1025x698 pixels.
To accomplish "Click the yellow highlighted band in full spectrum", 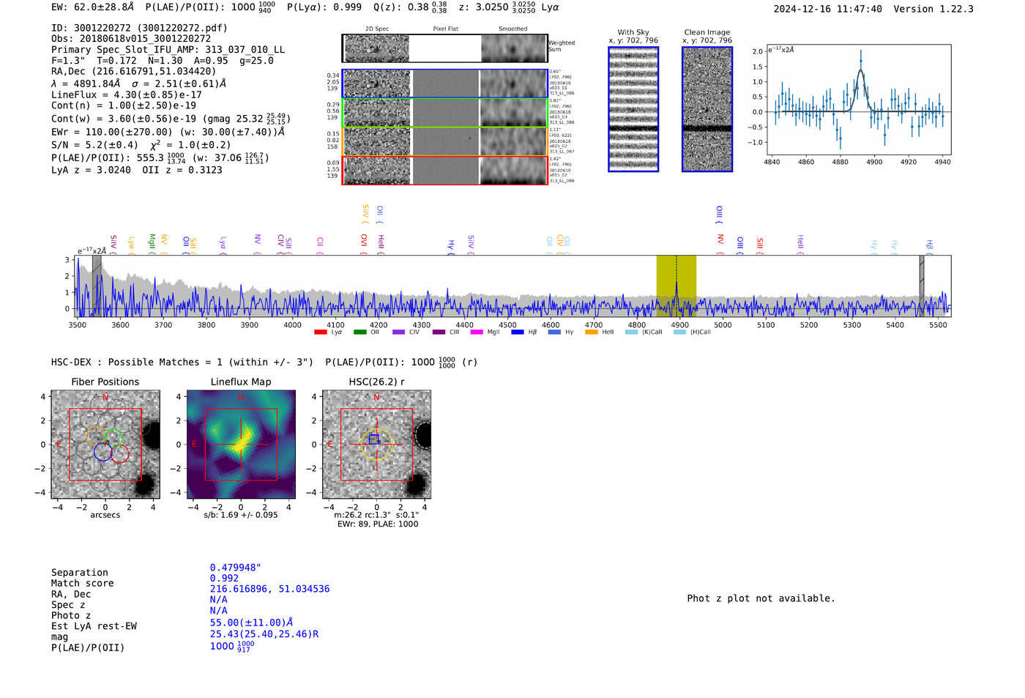I will [676, 286].
